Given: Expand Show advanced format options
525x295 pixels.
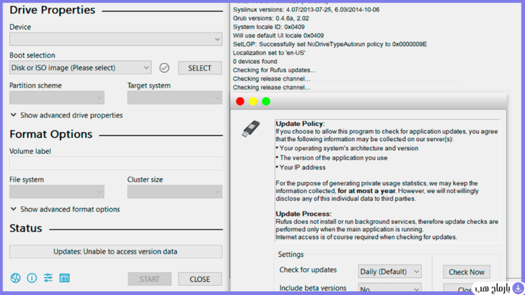Looking at the screenshot, I should (65, 209).
